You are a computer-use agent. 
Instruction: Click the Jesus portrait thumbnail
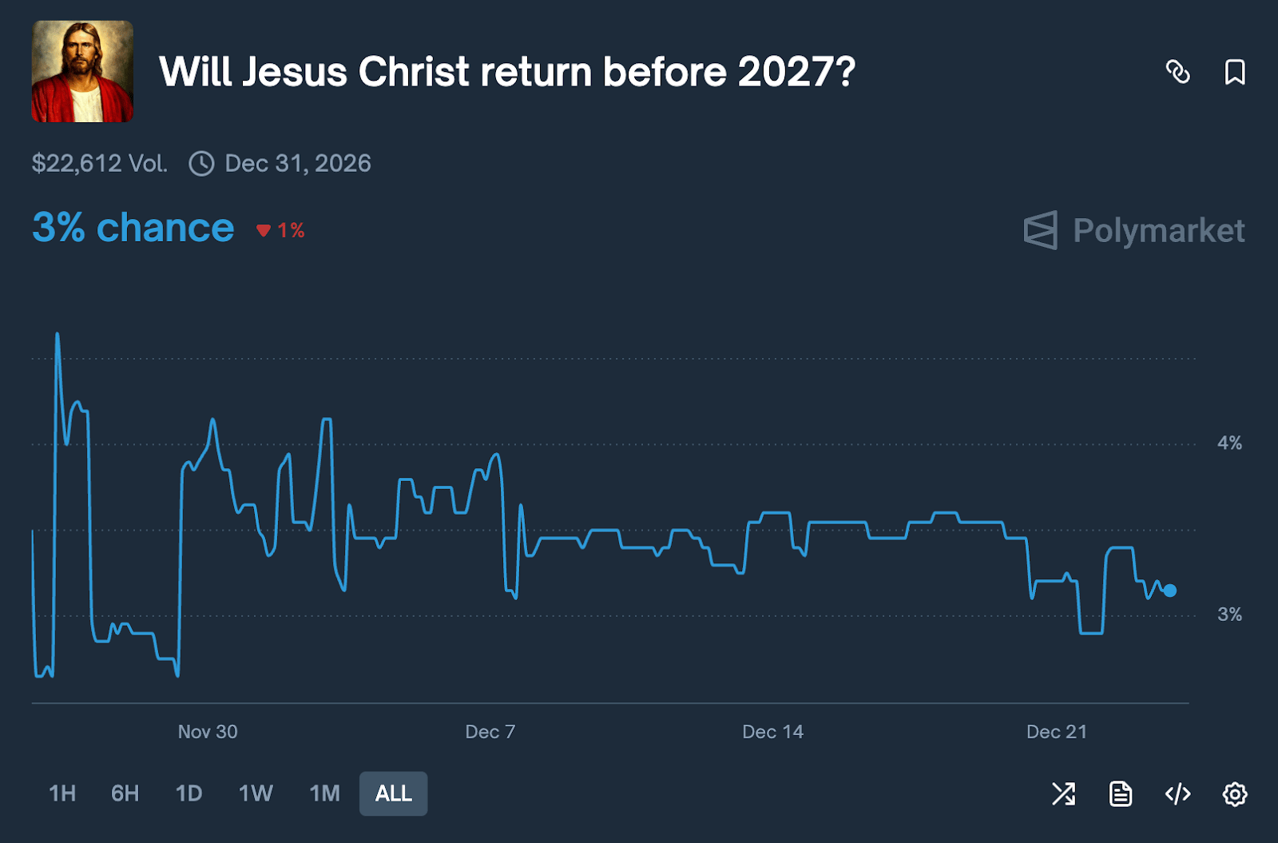click(82, 72)
